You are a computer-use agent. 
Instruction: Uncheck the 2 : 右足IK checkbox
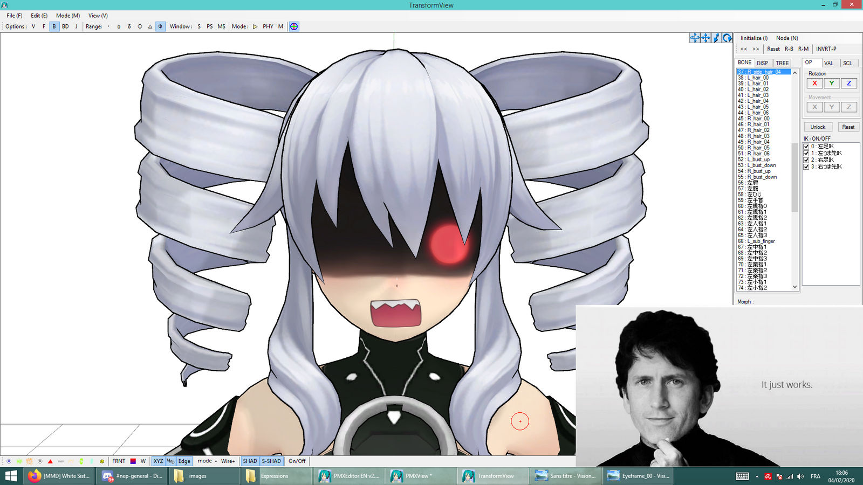(x=806, y=160)
